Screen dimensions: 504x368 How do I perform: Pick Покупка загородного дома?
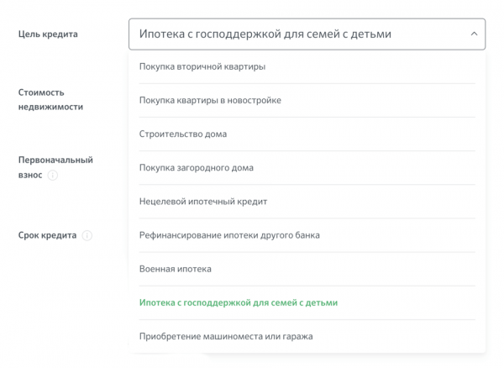[307, 168]
